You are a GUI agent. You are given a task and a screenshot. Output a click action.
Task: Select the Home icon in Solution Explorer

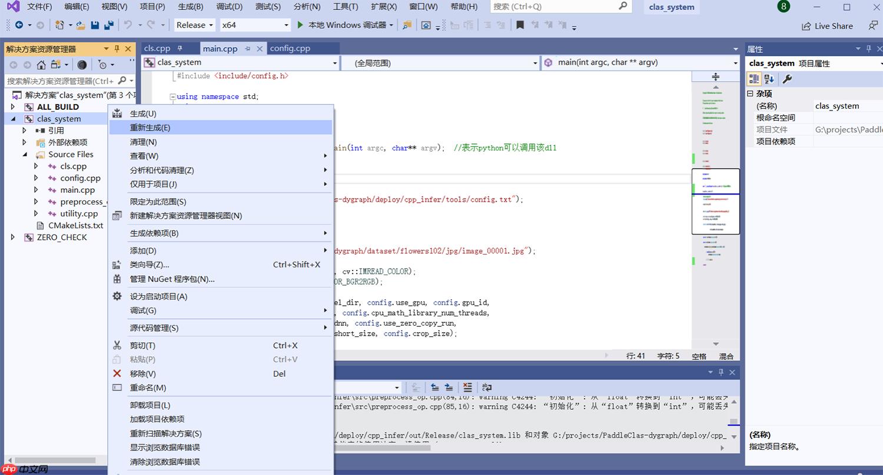tap(41, 65)
